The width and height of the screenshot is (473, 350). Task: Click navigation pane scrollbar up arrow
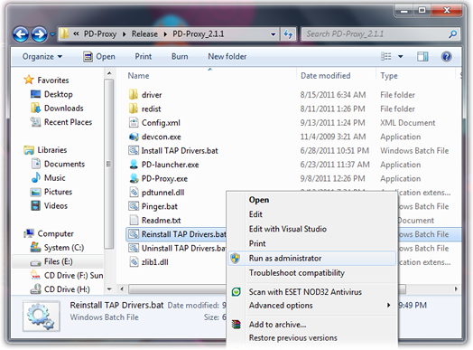[109, 73]
